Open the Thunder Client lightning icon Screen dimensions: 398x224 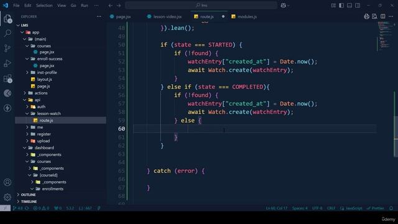pos(7,108)
